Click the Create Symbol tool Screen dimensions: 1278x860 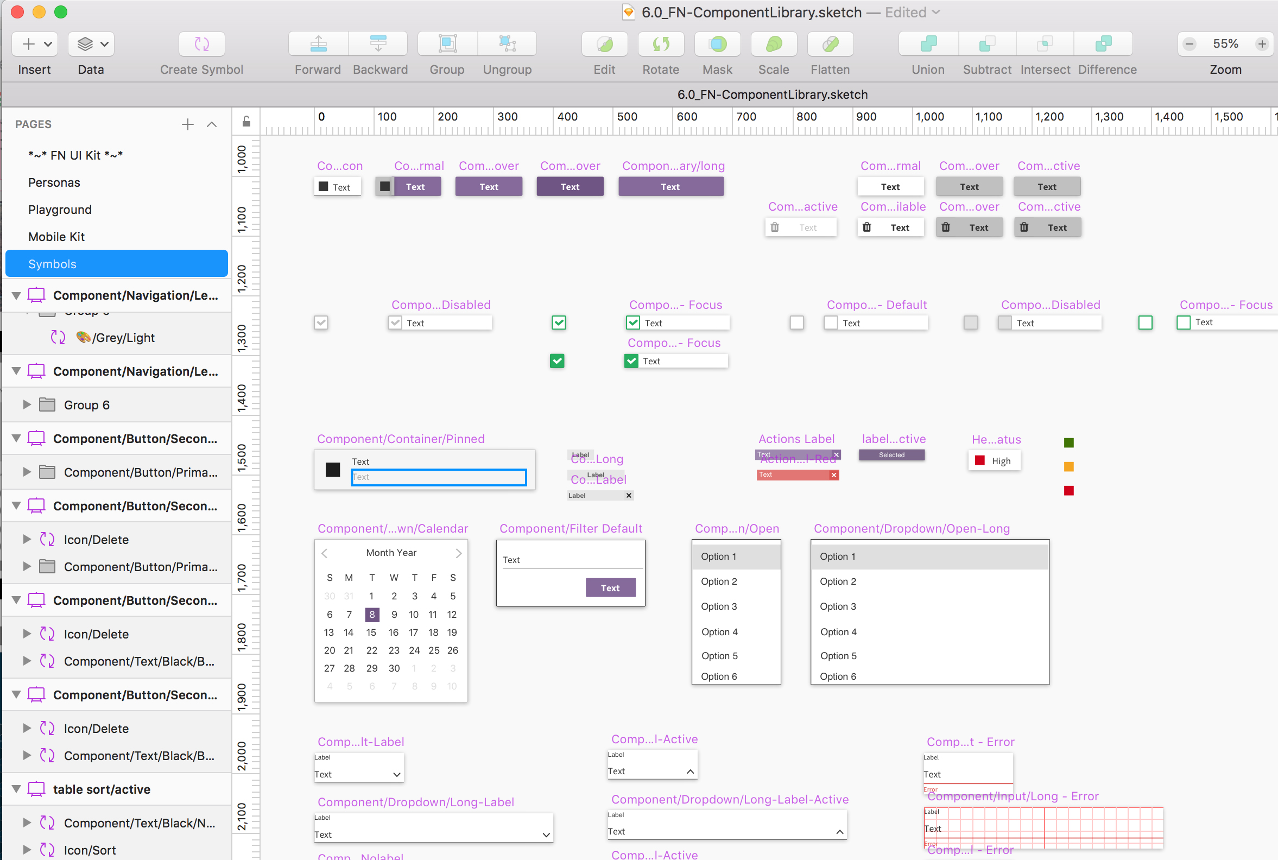202,44
